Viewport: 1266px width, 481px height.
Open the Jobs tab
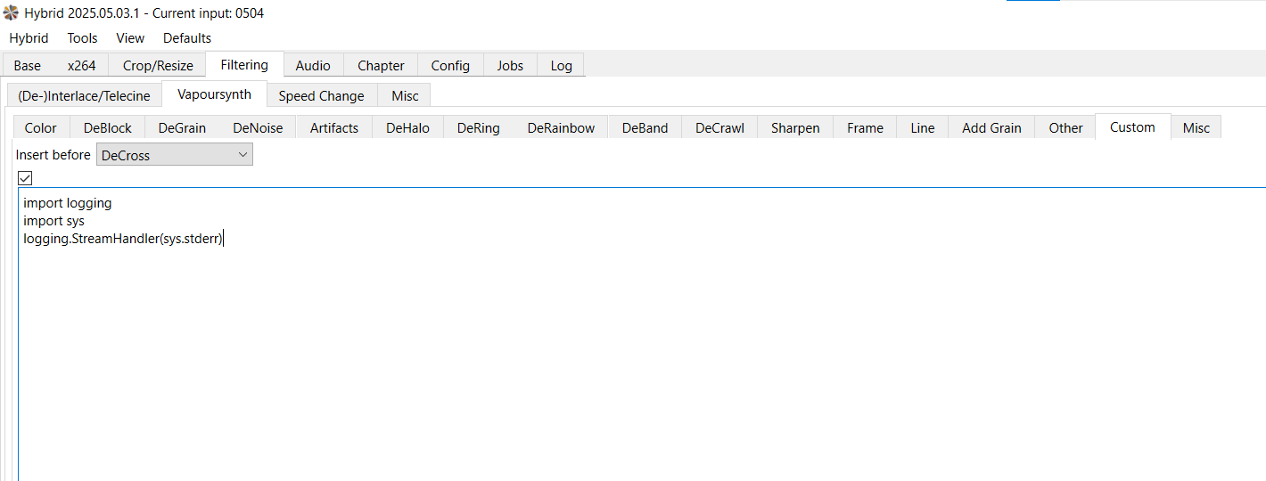point(510,65)
